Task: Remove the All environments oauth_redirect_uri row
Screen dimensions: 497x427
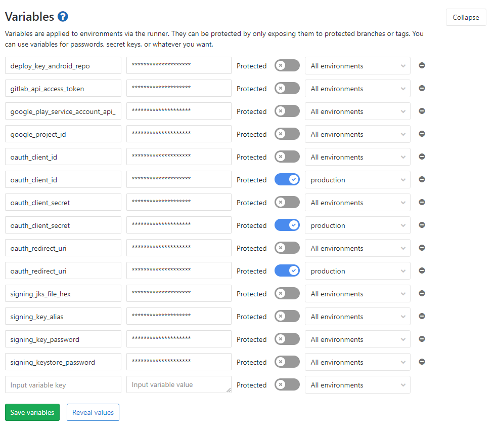Action: pos(422,248)
